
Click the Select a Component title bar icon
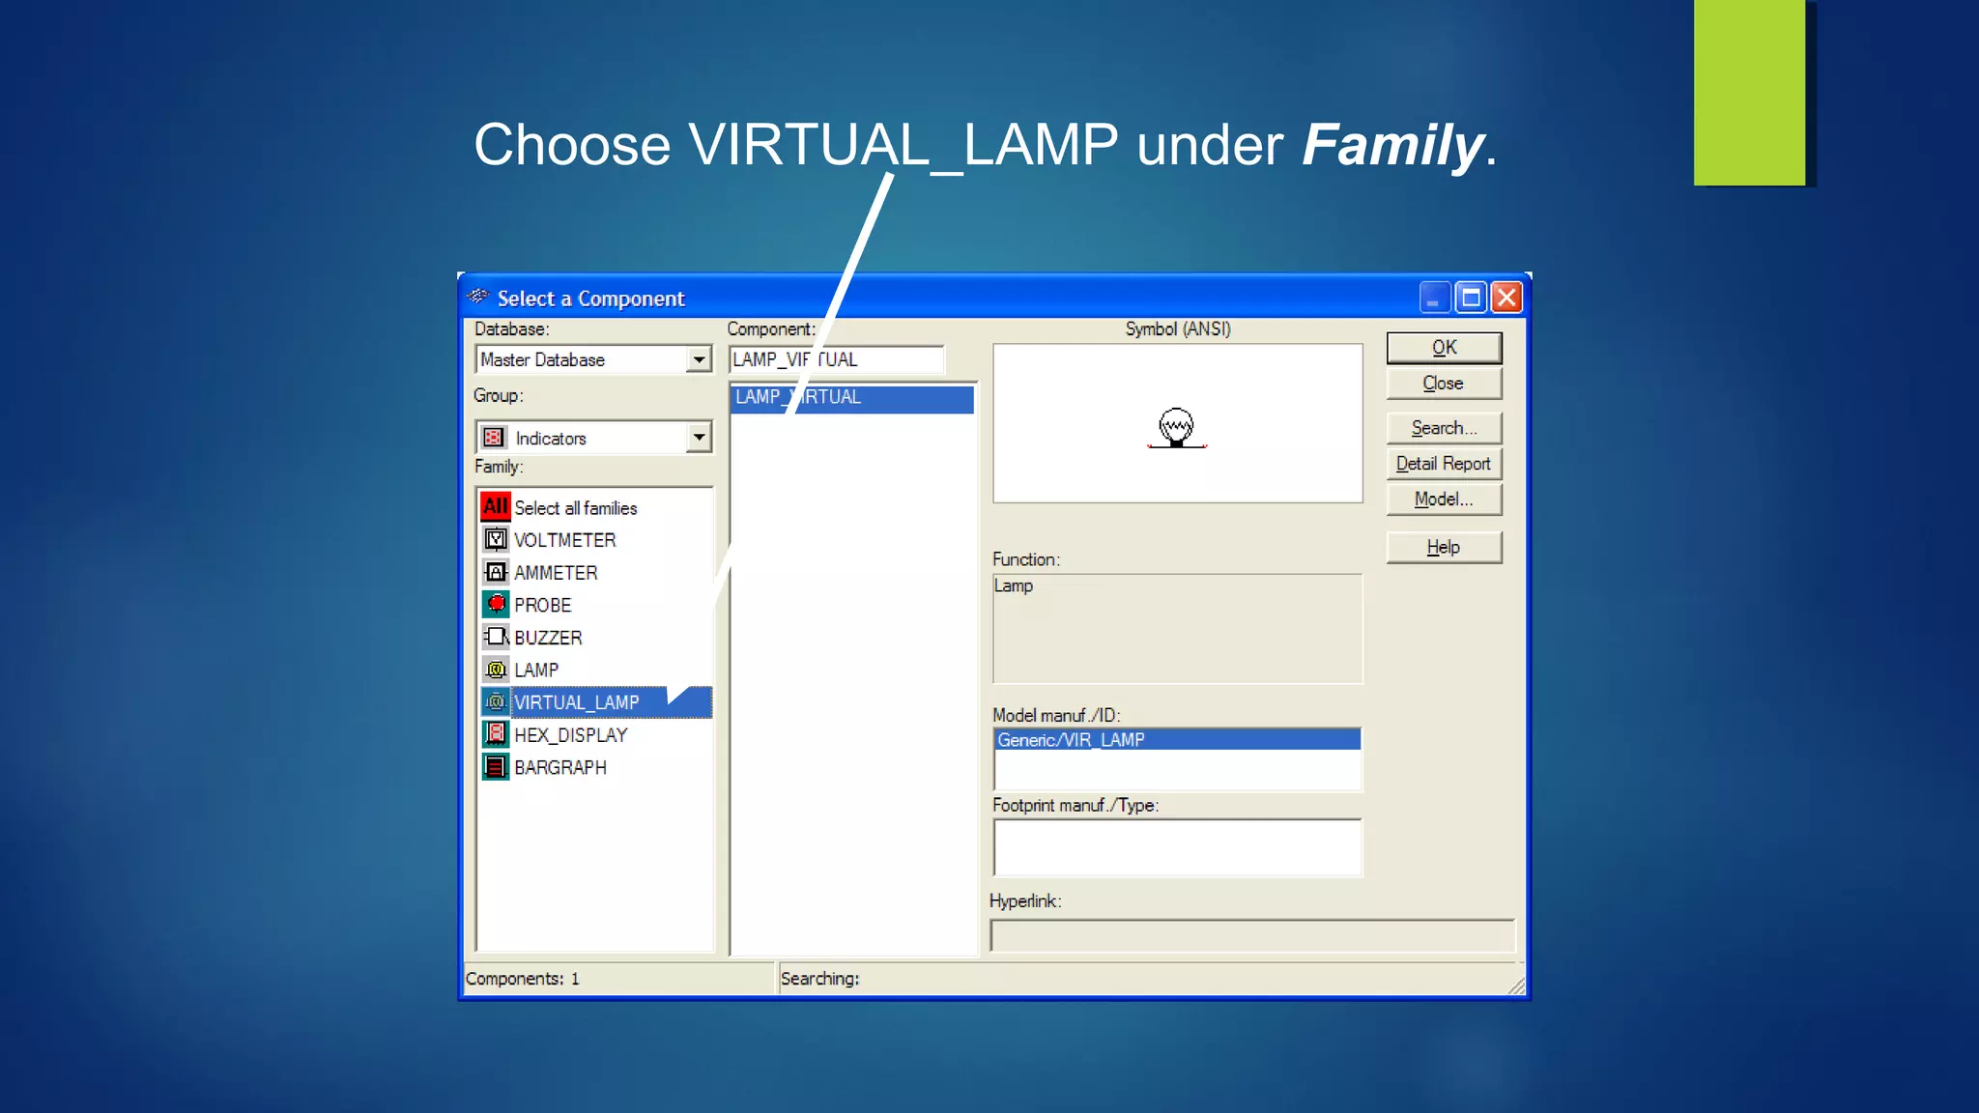tap(478, 297)
